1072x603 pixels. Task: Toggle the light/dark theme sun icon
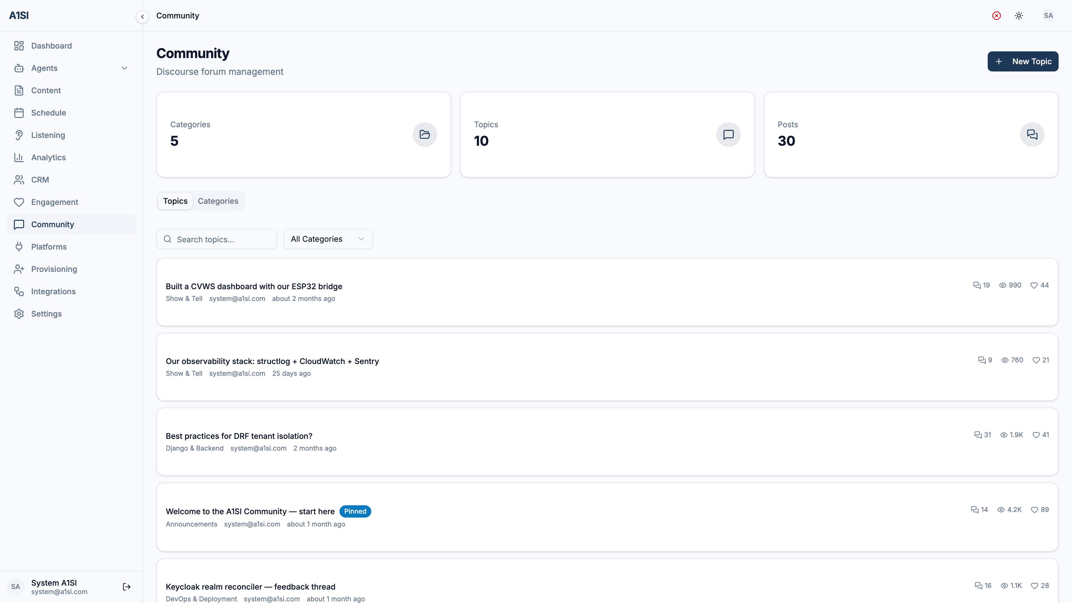point(1019,15)
